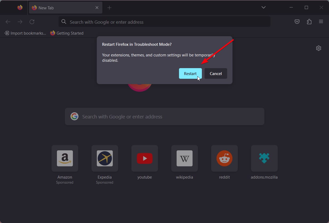Click Restart to enter Troubleshoot Mode

click(x=190, y=73)
